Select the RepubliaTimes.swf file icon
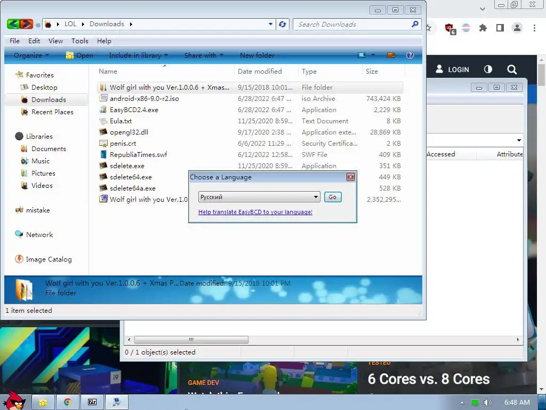546x410 pixels. point(103,154)
